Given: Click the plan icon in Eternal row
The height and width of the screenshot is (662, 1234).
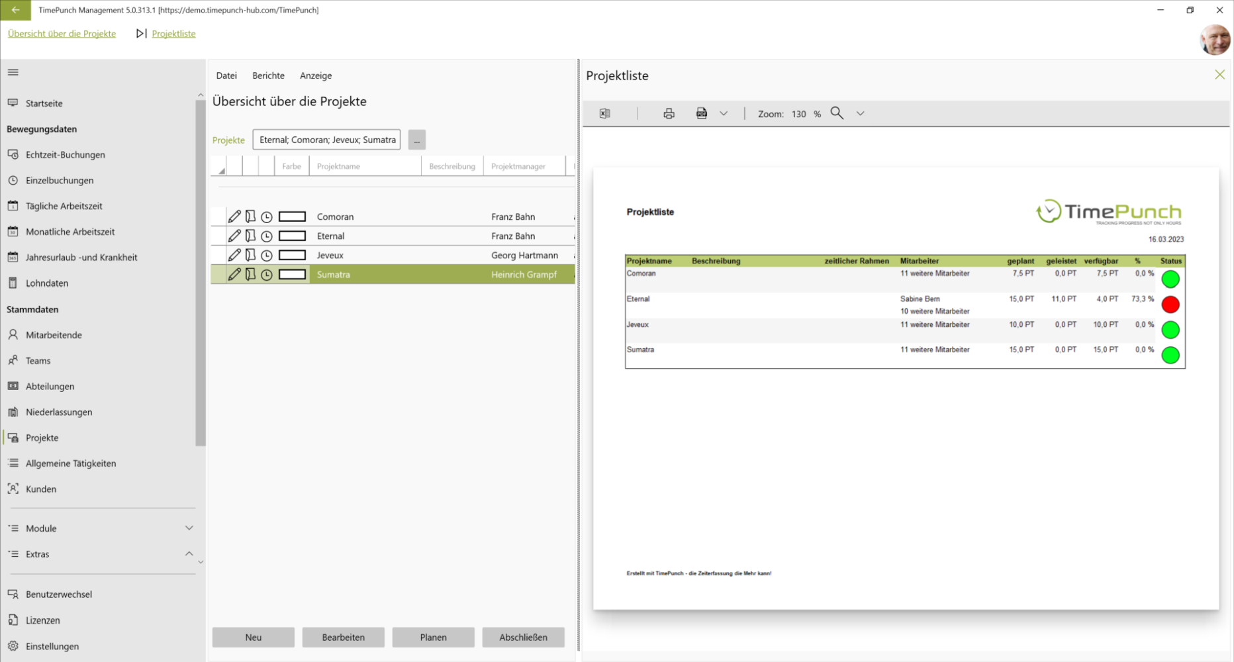Looking at the screenshot, I should click(x=250, y=236).
